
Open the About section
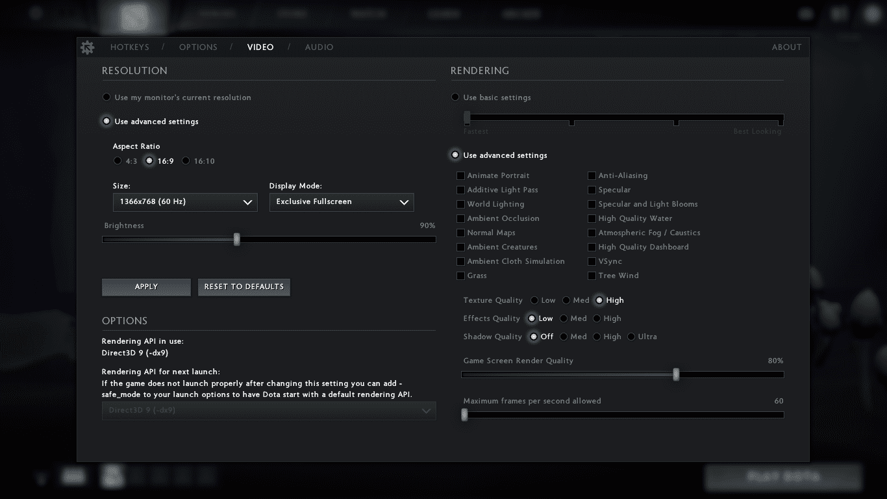click(x=786, y=47)
